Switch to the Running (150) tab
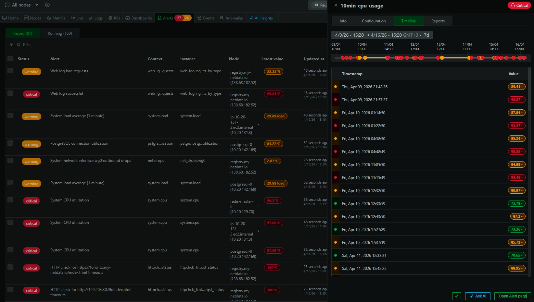 coord(60,33)
